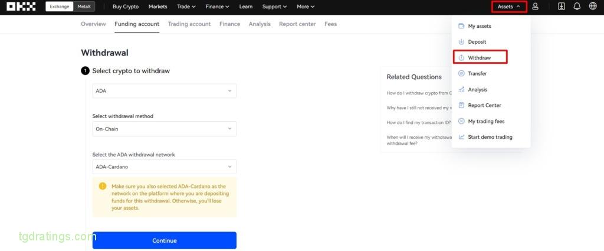Expand the Trade menu

[186, 6]
